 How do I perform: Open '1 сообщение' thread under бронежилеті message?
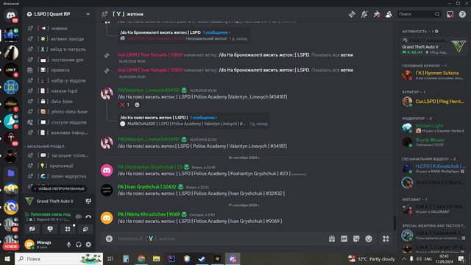(216, 32)
